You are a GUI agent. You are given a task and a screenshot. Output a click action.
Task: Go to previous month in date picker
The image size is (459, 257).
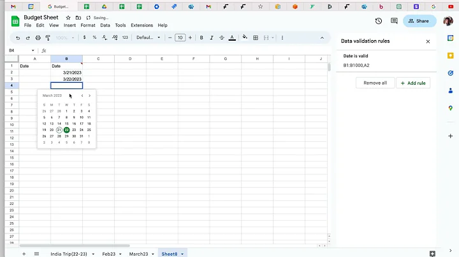(82, 95)
